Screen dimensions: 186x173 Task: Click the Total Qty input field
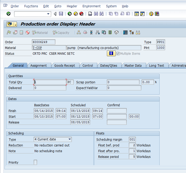tap(50, 82)
